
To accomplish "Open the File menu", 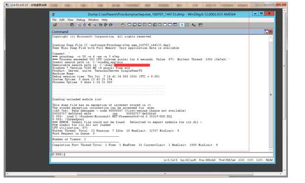I will point(54,20).
